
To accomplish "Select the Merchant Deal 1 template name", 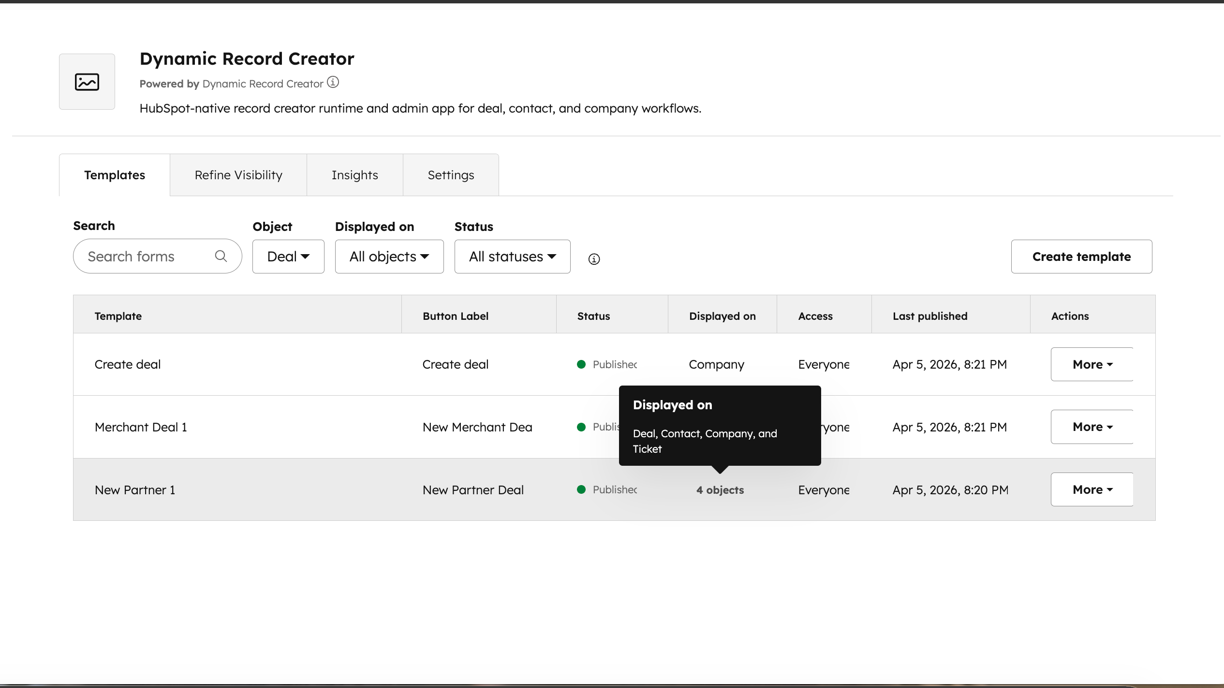I will pyautogui.click(x=141, y=427).
